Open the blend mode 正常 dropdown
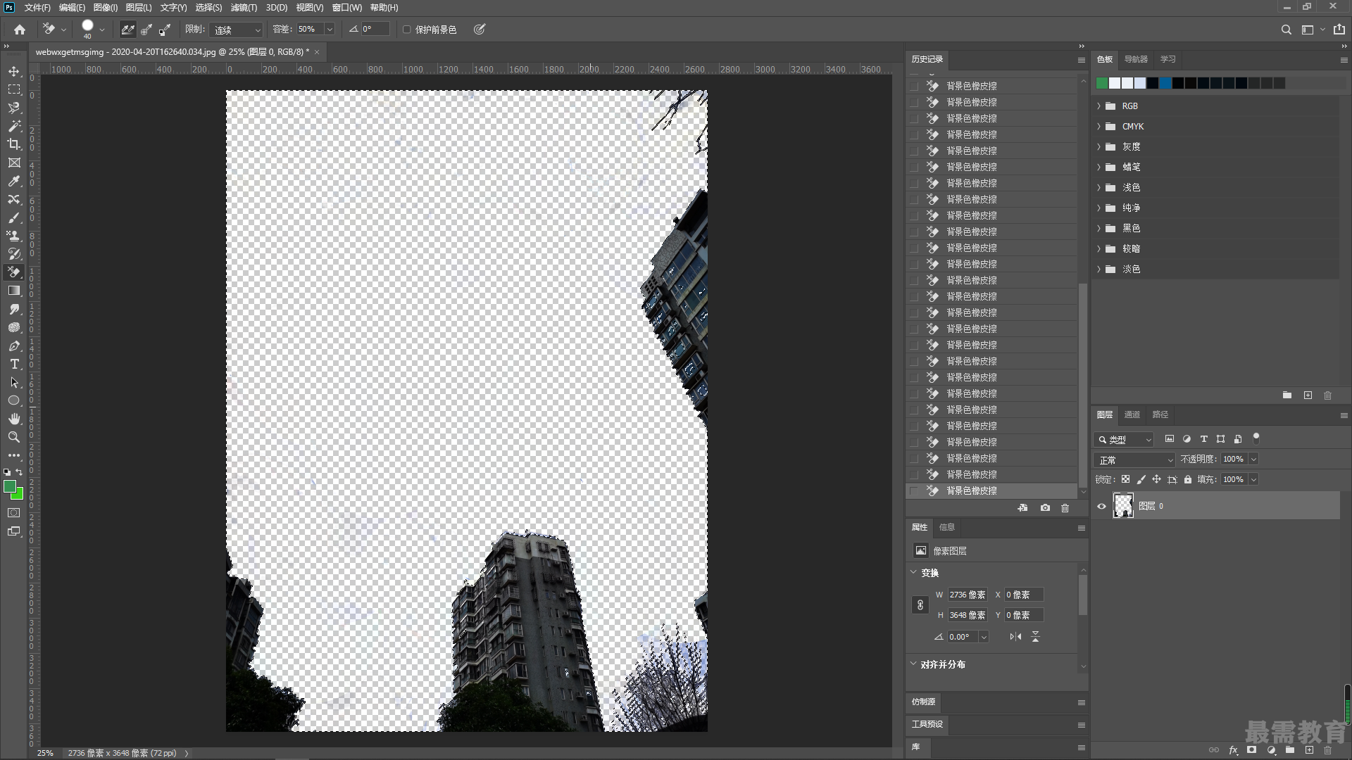Screen dimensions: 1352x760 (x=1135, y=460)
